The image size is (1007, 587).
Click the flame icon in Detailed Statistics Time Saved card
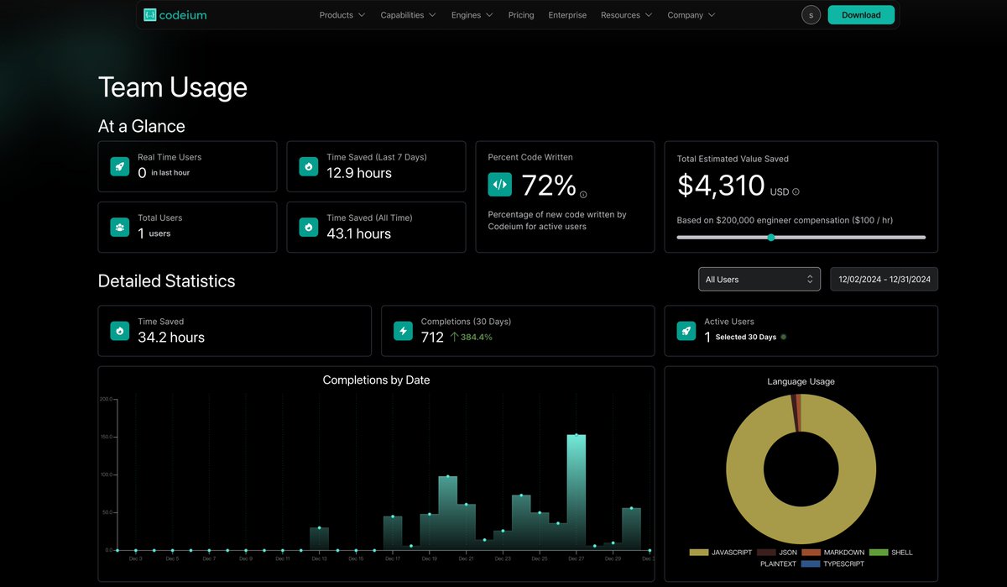pos(120,331)
